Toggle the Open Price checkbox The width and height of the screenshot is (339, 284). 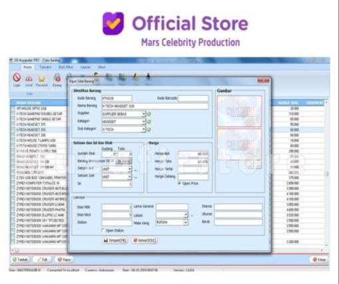(x=179, y=183)
